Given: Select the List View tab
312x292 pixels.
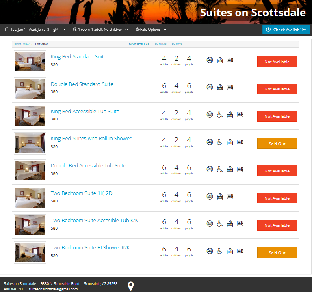Looking at the screenshot, I should pos(41,45).
